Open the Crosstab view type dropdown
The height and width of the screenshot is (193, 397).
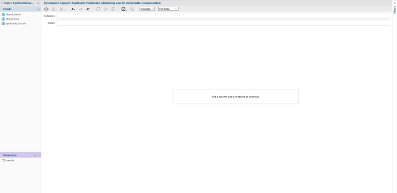point(147,9)
